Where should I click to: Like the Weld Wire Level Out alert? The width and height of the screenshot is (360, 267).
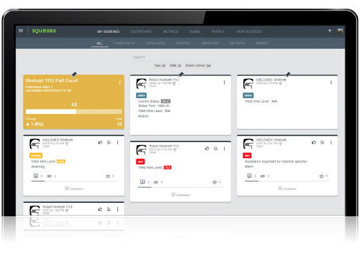(x=207, y=149)
